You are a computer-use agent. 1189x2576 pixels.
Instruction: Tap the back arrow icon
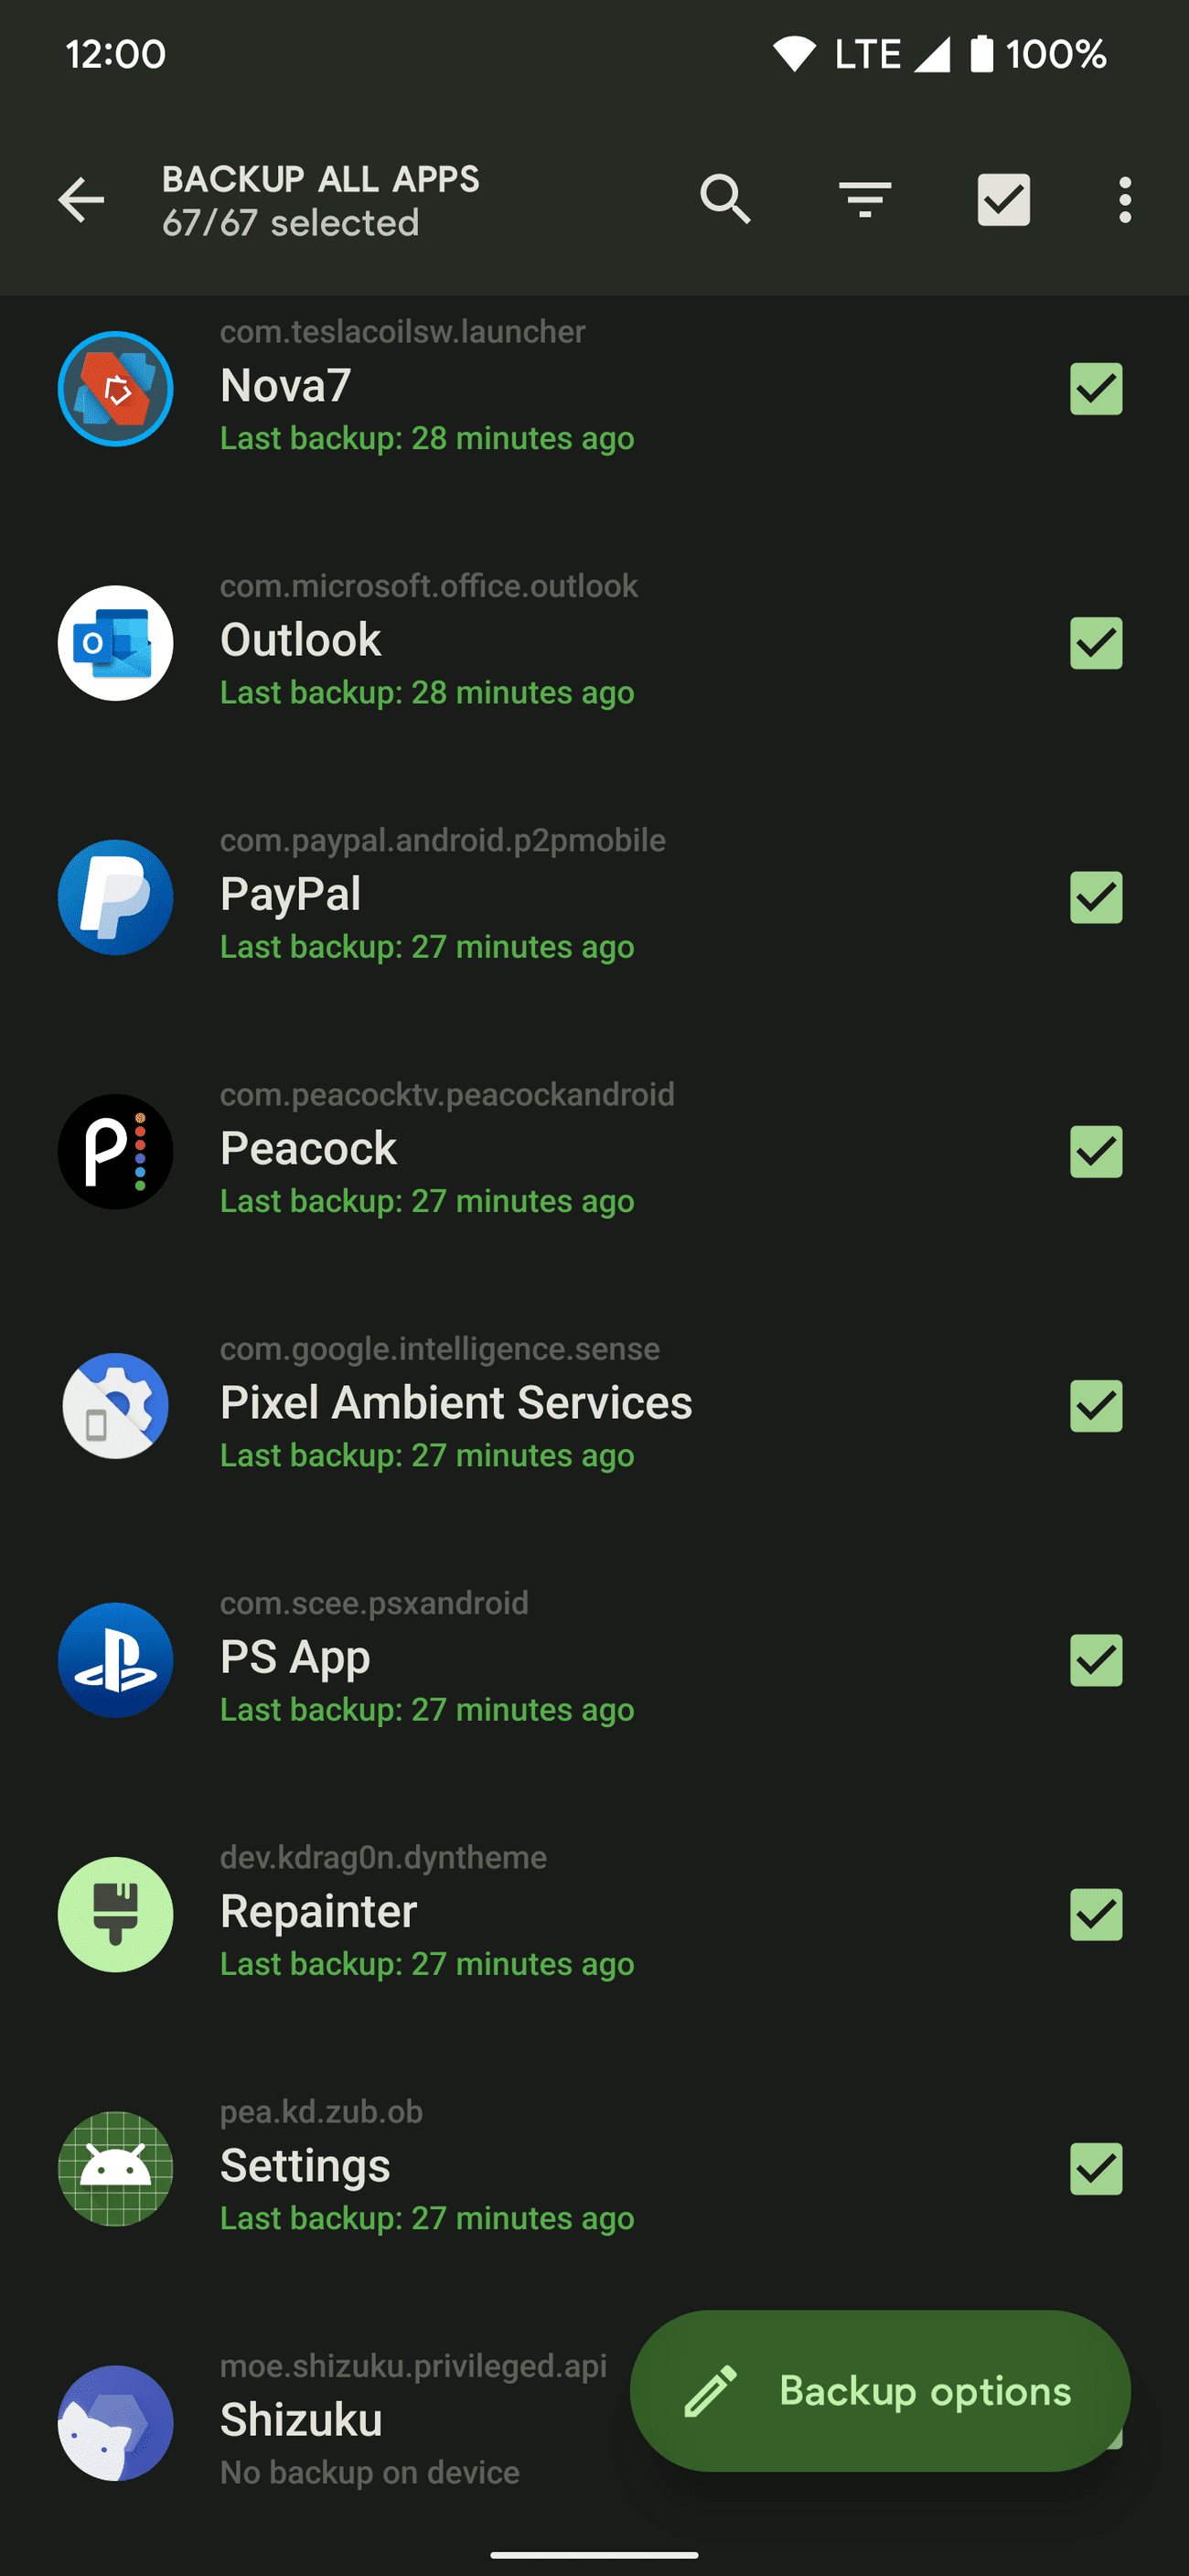[81, 200]
